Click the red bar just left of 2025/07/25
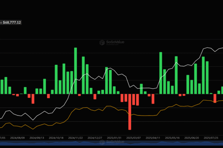This screenshot has height=148, width=223. (215, 98)
